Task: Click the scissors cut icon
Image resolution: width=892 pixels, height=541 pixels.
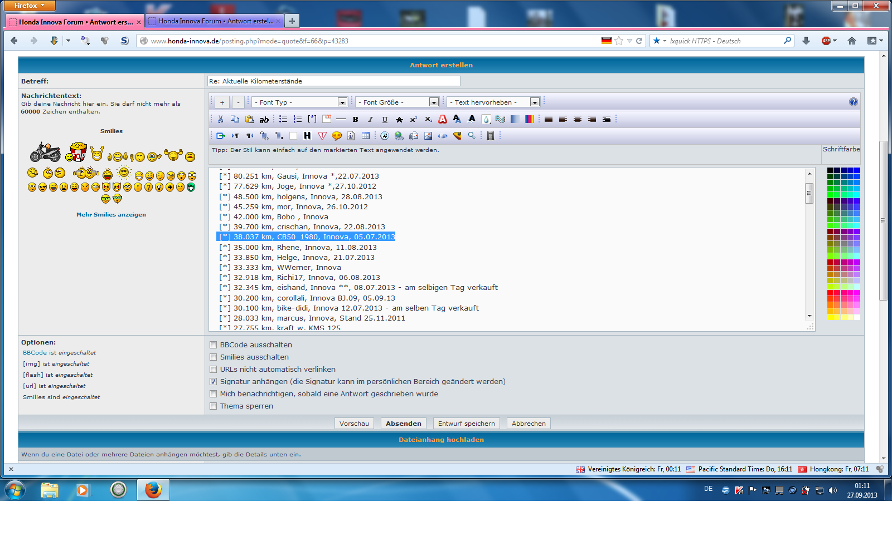Action: pyautogui.click(x=221, y=119)
